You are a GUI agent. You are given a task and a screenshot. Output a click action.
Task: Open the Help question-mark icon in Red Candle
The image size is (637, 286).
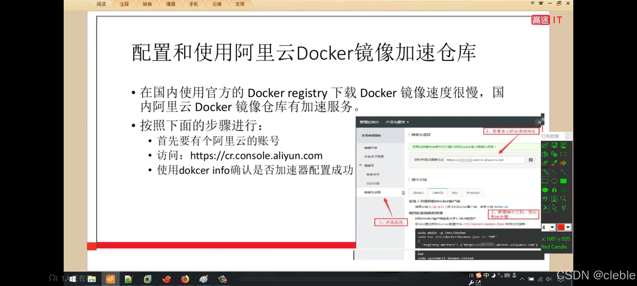[x=563, y=208]
